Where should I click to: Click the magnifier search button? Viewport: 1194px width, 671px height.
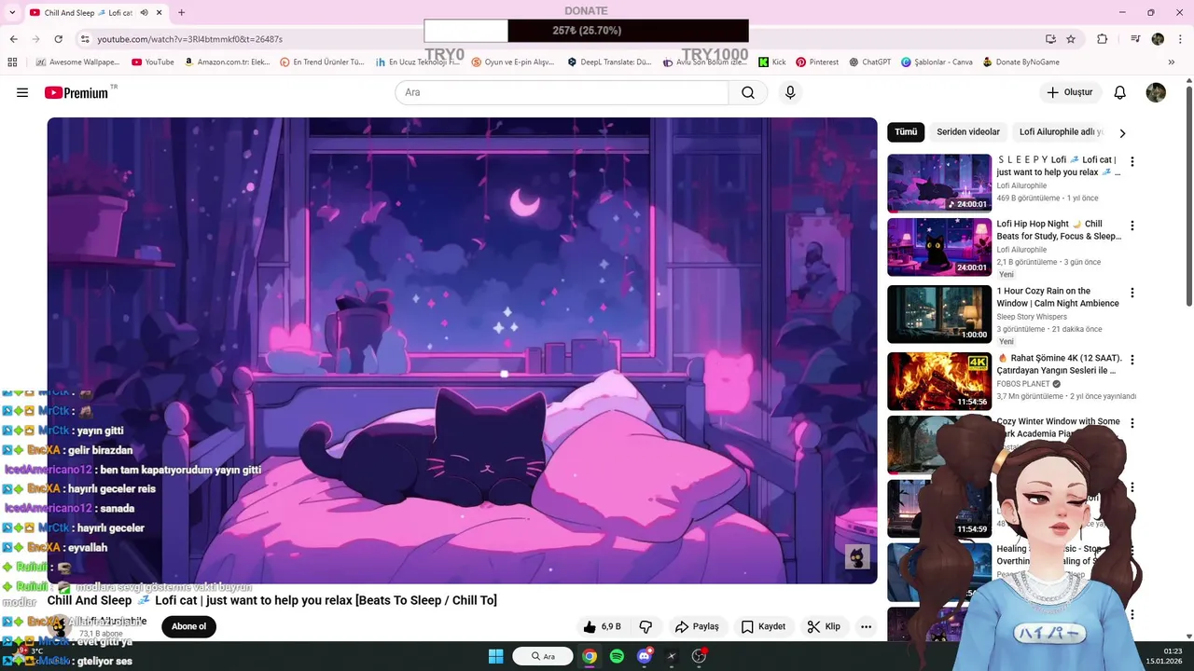pos(748,92)
